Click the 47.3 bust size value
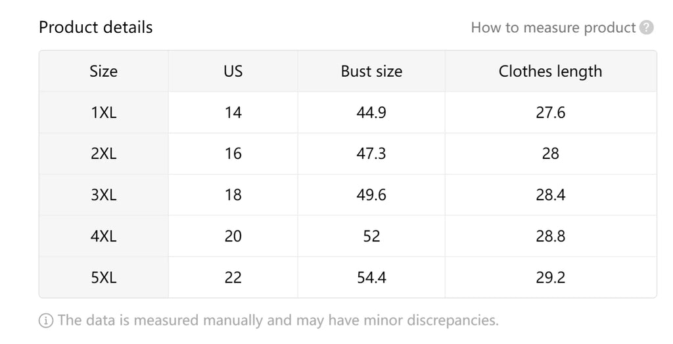The image size is (673, 344). click(371, 154)
